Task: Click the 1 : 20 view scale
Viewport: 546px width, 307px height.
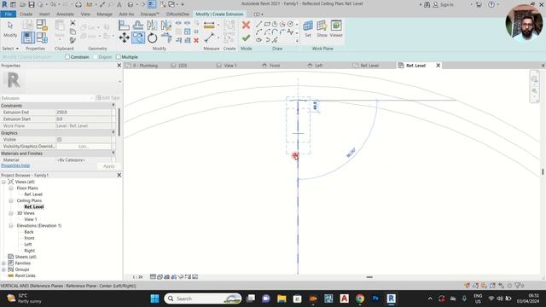Action: 138,277
